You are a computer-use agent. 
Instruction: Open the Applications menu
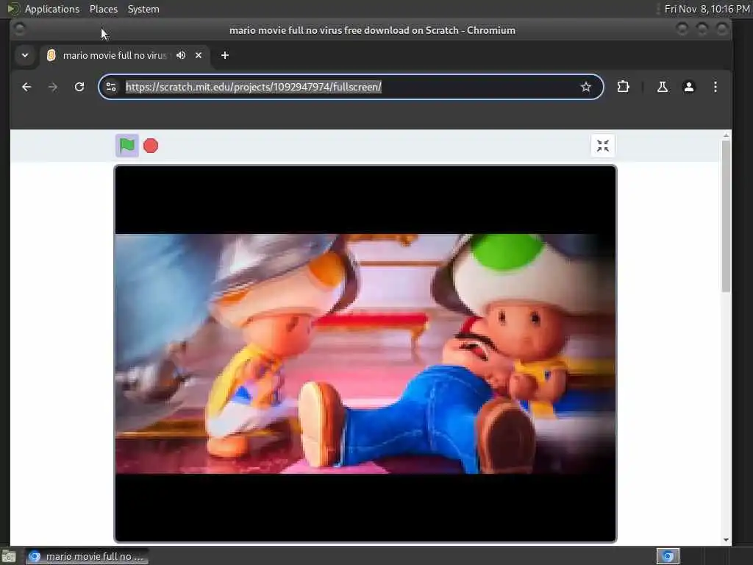click(x=52, y=9)
